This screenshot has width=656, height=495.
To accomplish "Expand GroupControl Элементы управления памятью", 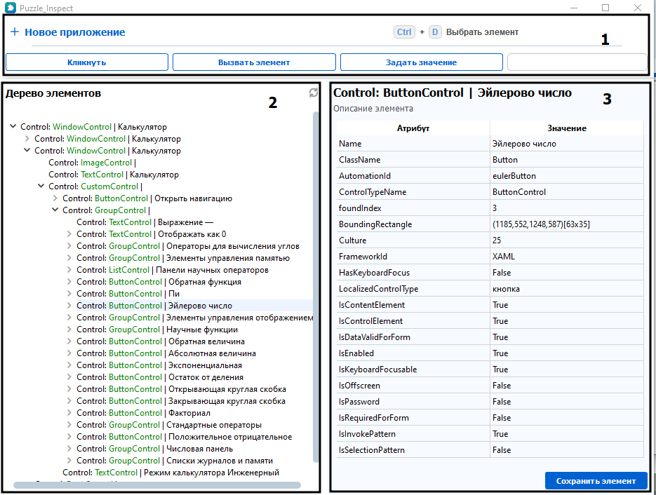I will pos(69,257).
